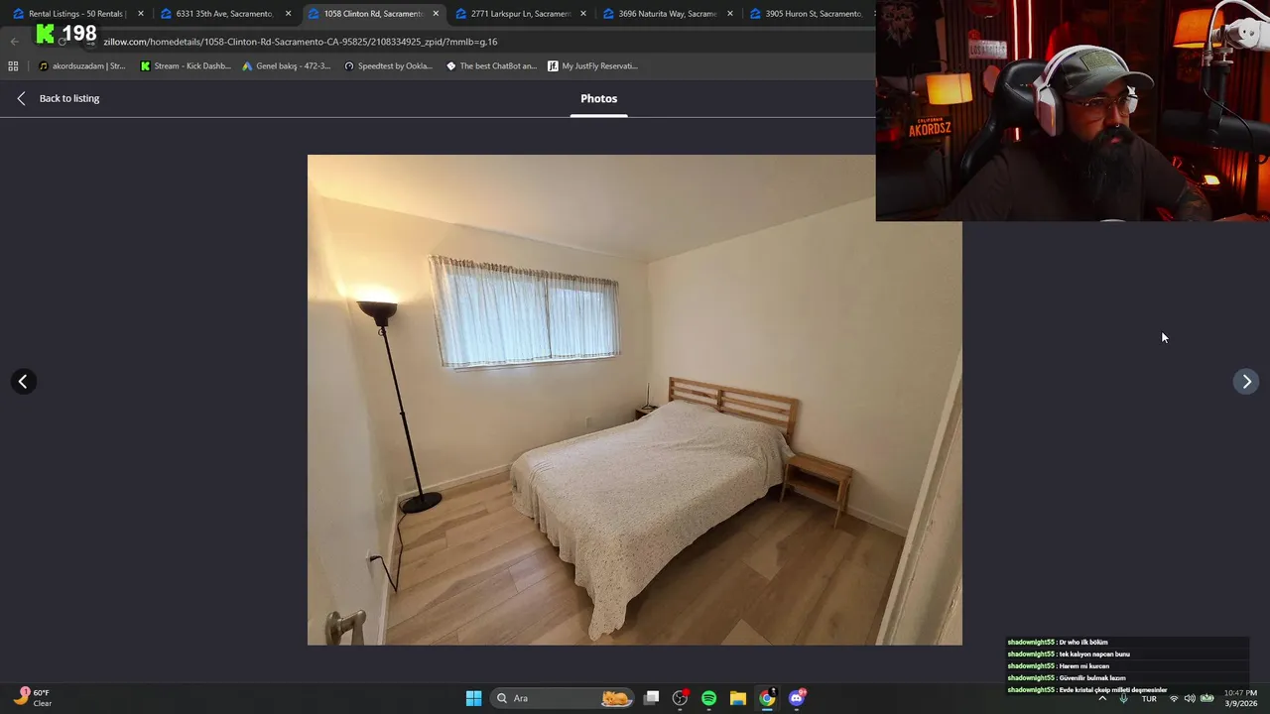Open the Wi-Fi network tray icon
Screen dimensions: 1270x714
1174,698
